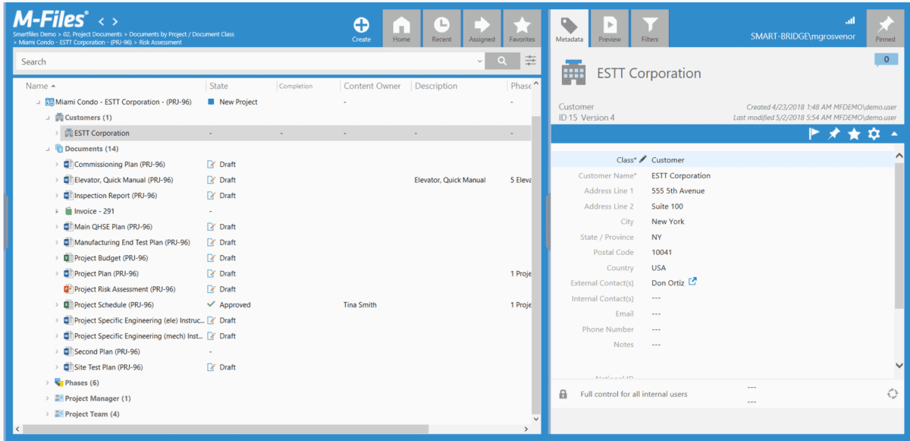Open the Assigned to Me view
Viewport: 910px width, 441px height.
pos(481,27)
